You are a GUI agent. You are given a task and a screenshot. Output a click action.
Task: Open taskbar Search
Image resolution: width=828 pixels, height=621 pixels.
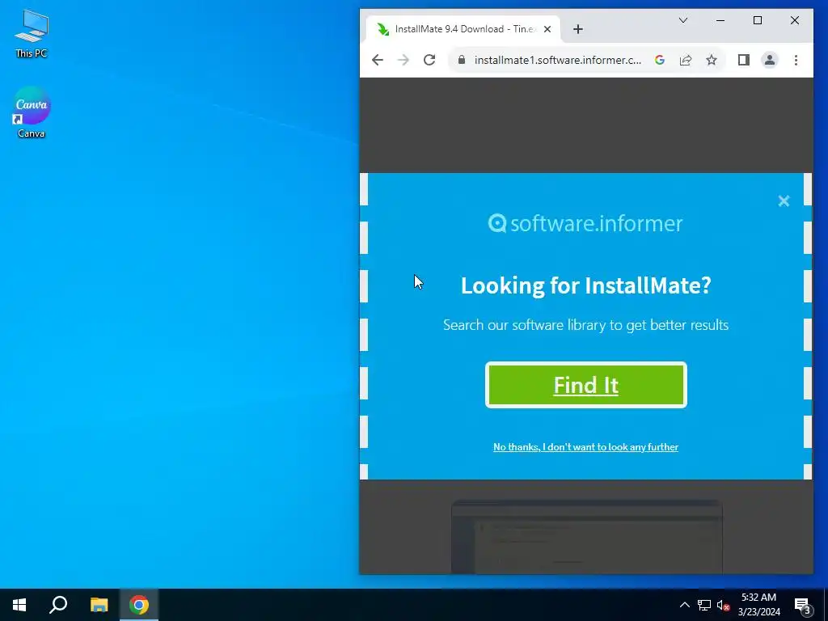pos(58,605)
